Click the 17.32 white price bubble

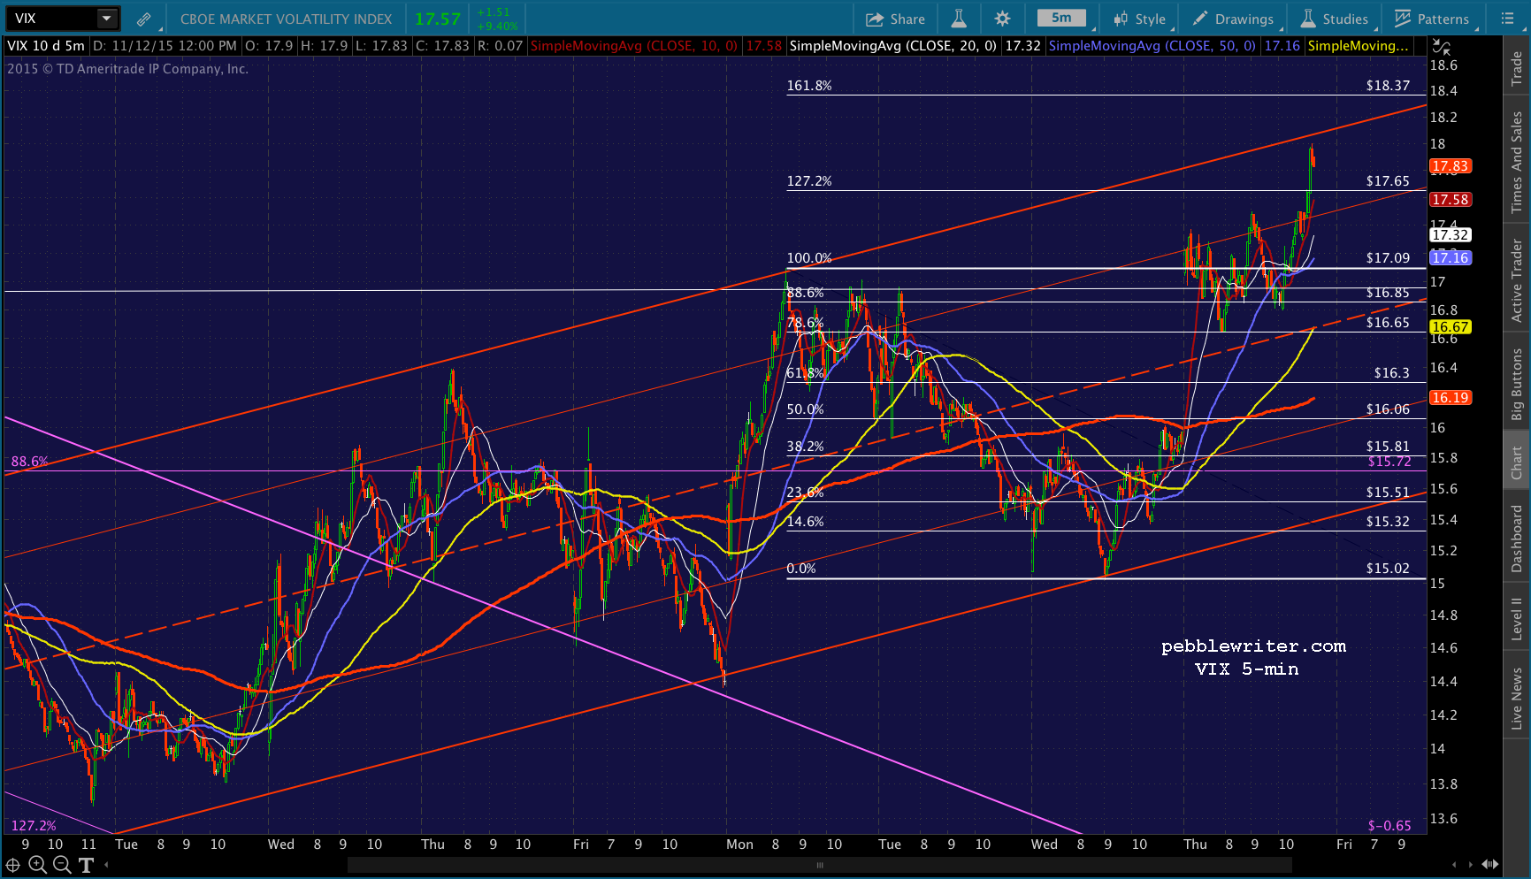pyautogui.click(x=1450, y=235)
